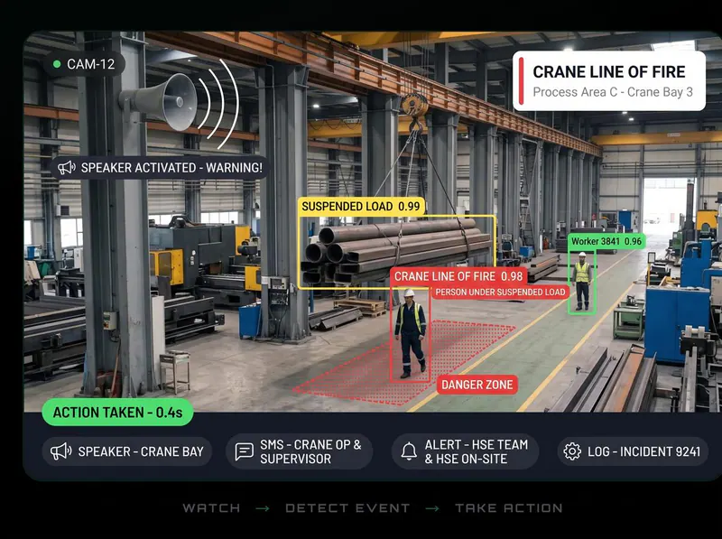Viewport: 722px width, 539px height.
Task: Click the bundle of suspended steel pipes
Action: [x=396, y=251]
